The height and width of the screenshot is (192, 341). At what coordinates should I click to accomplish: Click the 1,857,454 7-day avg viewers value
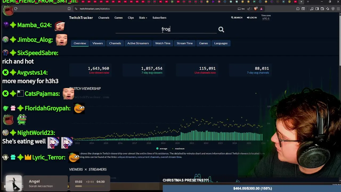pos(152,69)
